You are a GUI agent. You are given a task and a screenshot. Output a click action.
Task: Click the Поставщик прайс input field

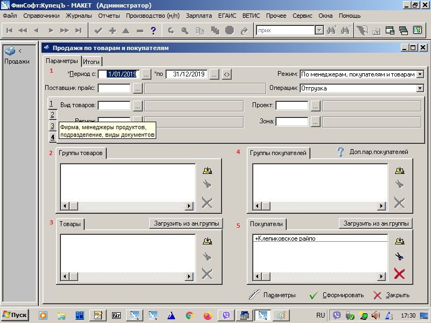114,88
